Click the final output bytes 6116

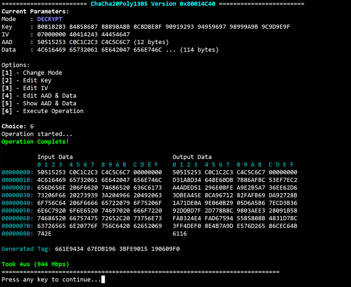coord(180,234)
